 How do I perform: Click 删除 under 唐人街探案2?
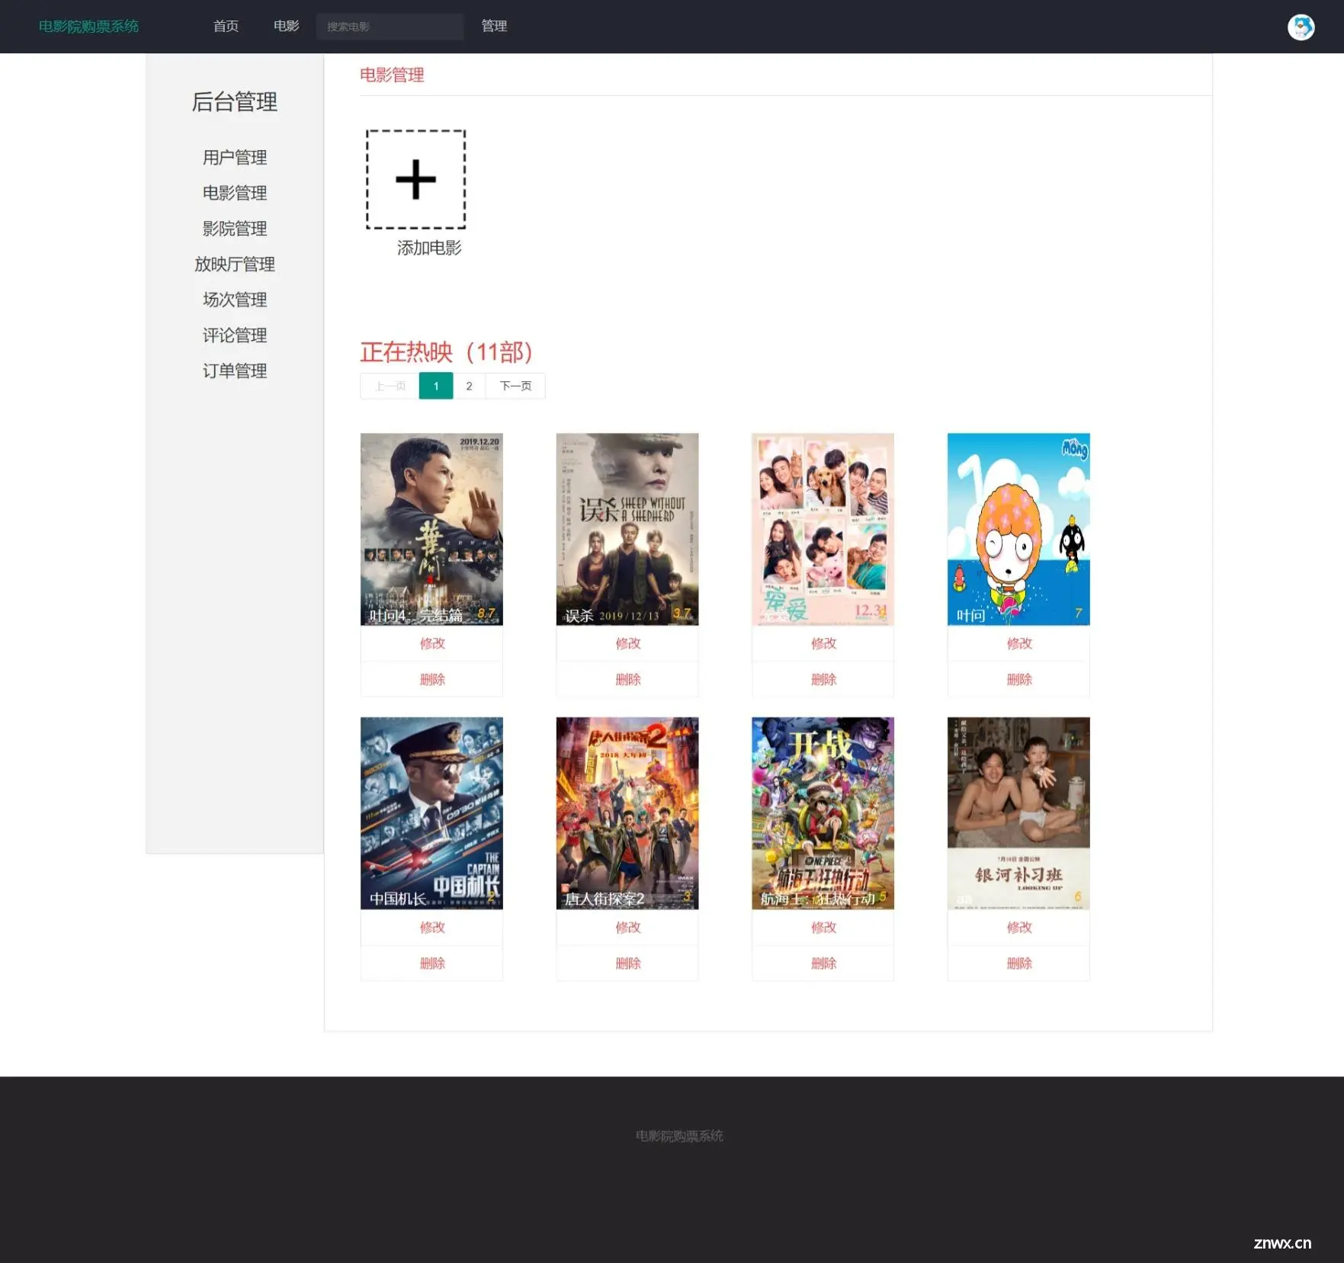(x=627, y=963)
